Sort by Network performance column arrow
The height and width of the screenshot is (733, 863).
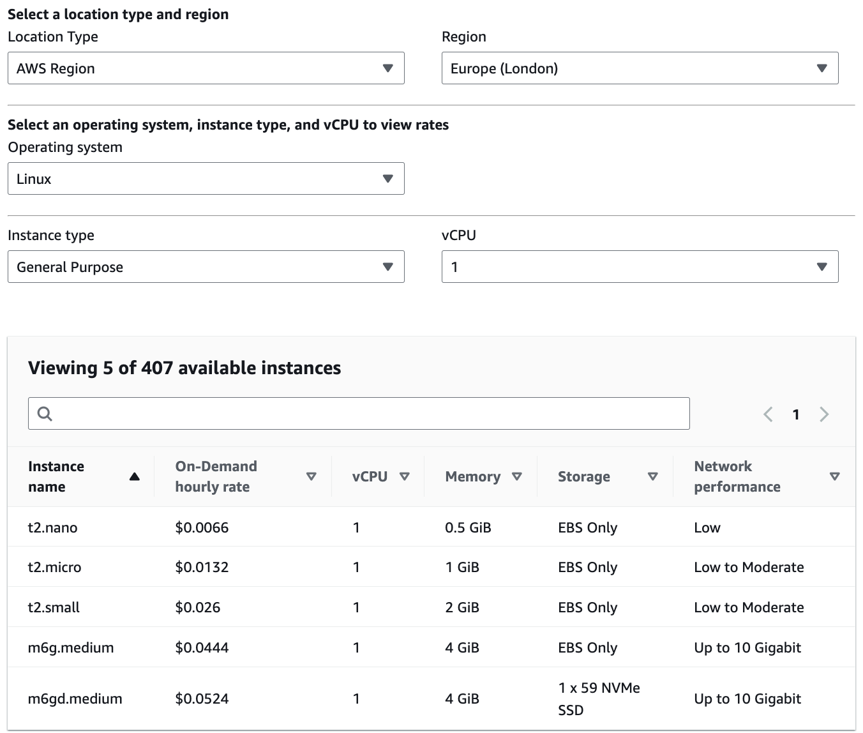(834, 476)
